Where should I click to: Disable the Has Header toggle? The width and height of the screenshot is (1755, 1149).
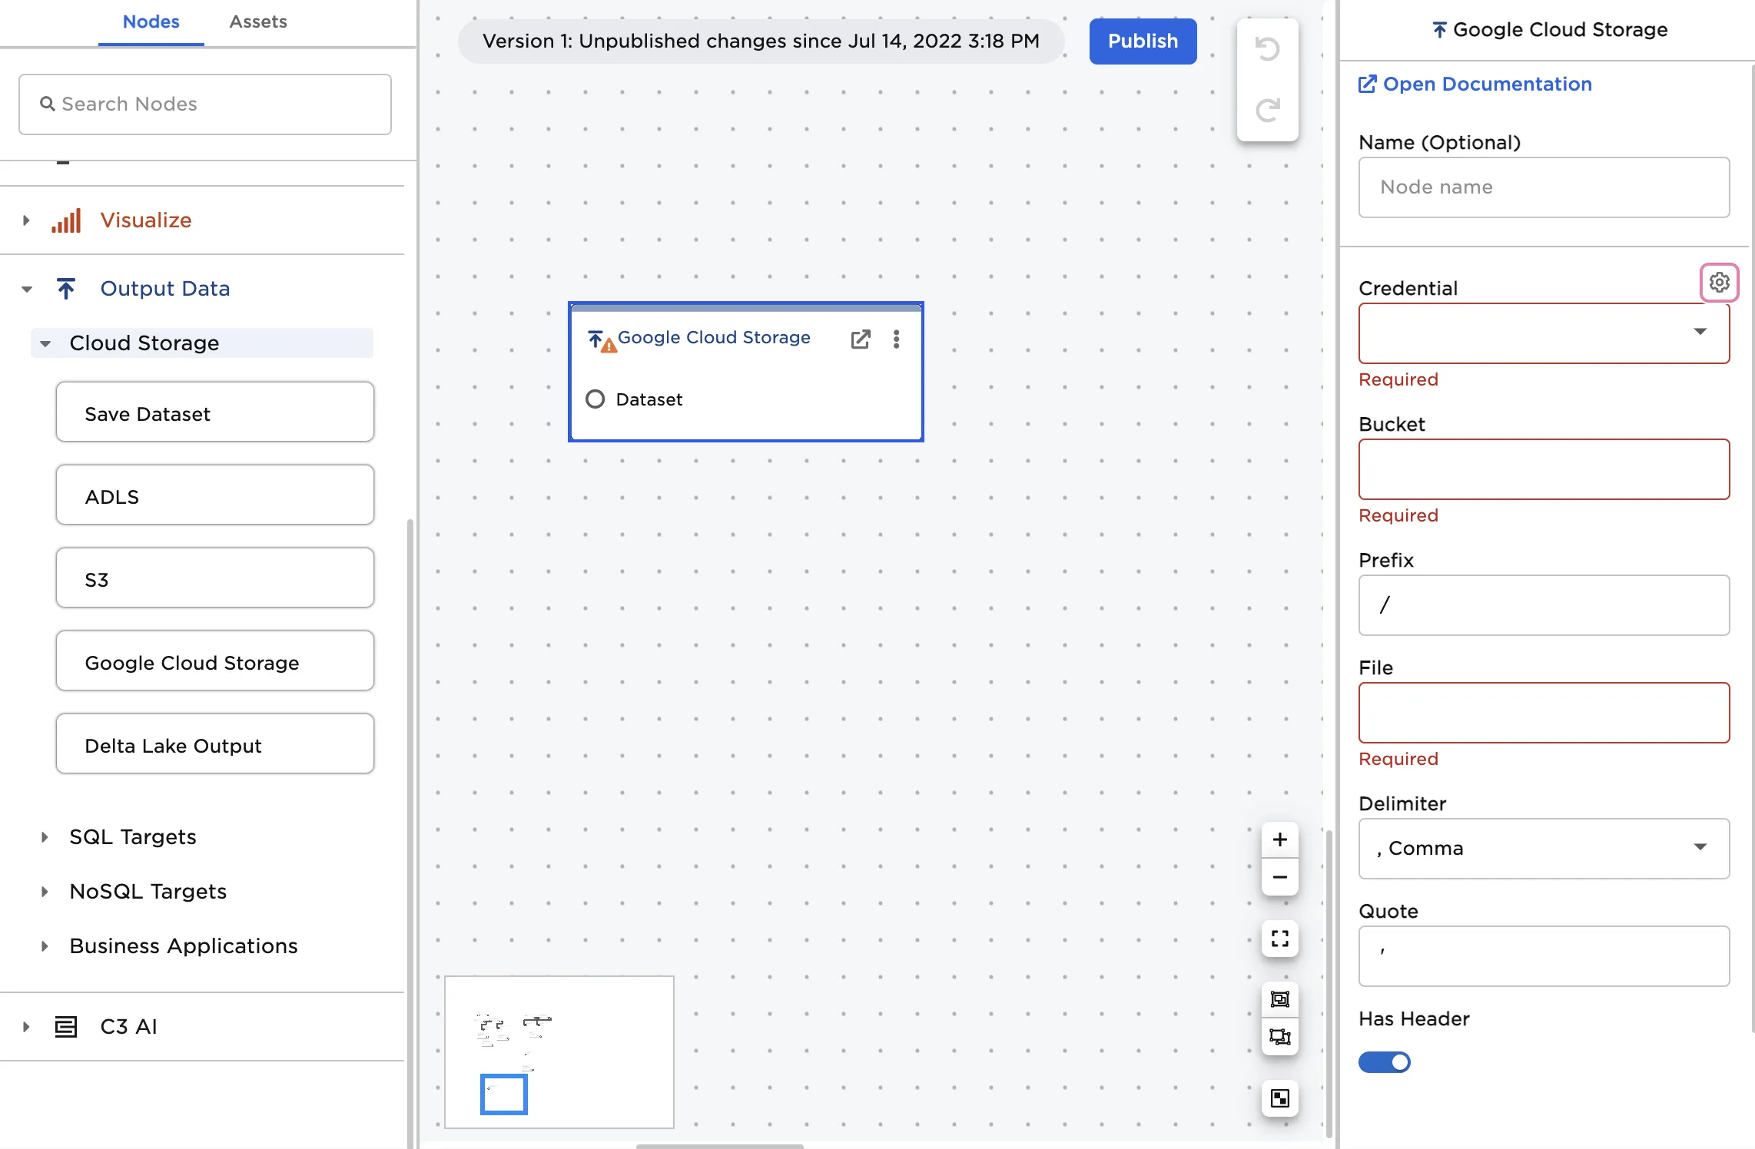coord(1384,1062)
